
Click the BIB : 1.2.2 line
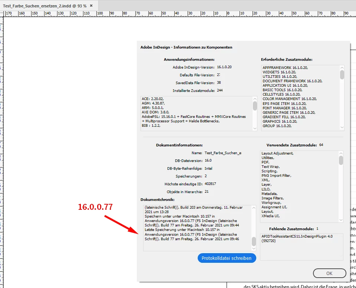coord(151,126)
